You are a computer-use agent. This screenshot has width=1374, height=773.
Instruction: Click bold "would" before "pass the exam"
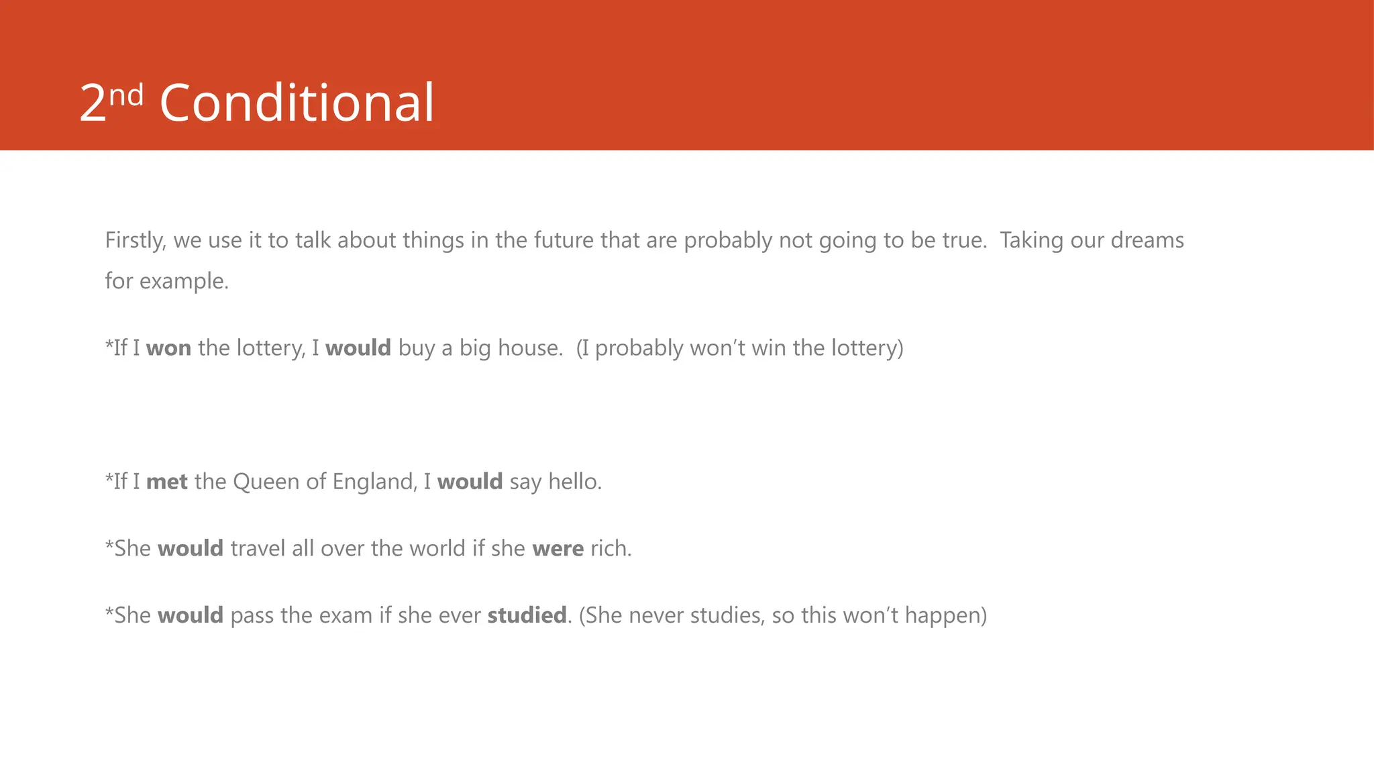(190, 615)
